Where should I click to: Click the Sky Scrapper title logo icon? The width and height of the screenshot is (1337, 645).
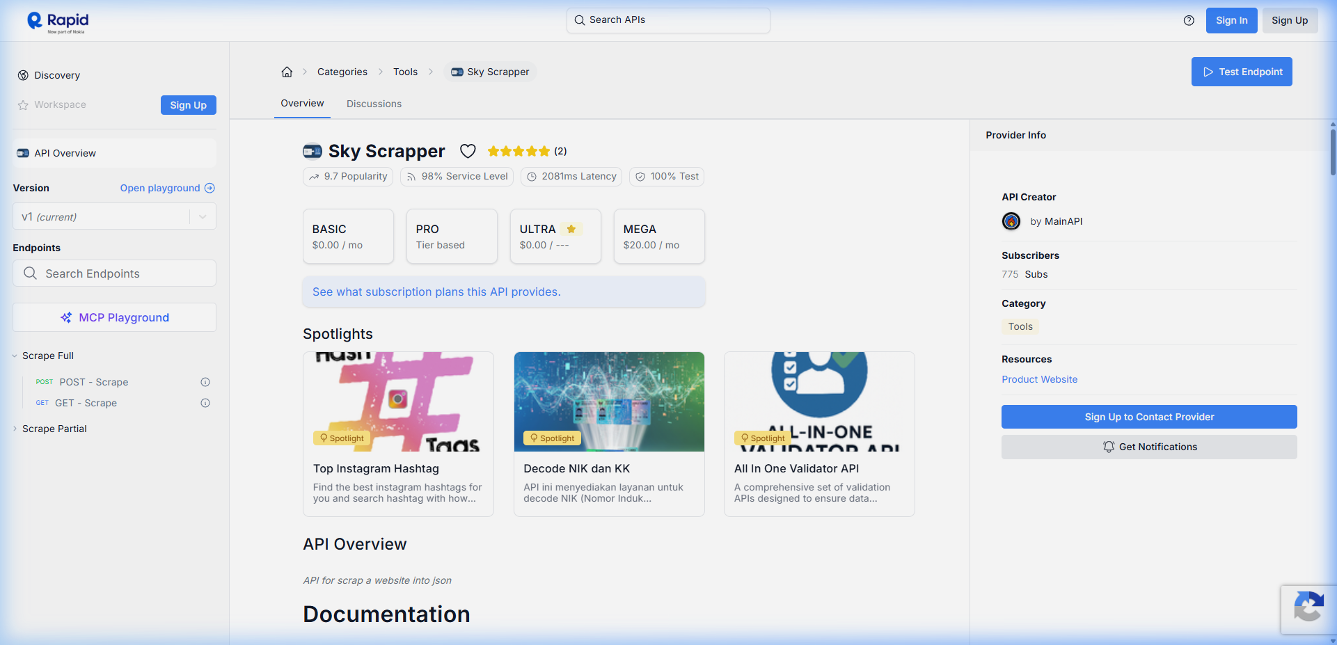click(x=313, y=151)
